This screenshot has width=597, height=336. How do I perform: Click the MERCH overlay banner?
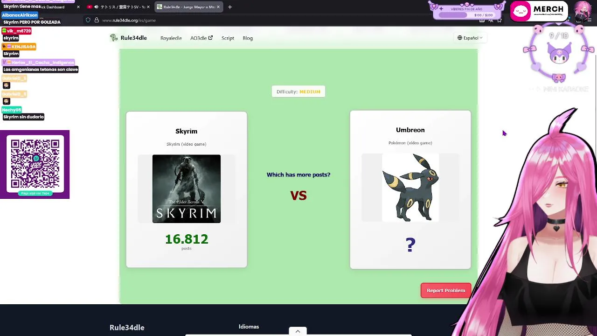[x=539, y=11]
